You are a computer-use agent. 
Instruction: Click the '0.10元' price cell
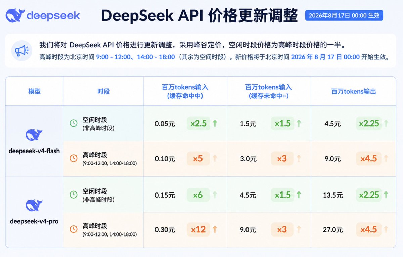click(165, 159)
